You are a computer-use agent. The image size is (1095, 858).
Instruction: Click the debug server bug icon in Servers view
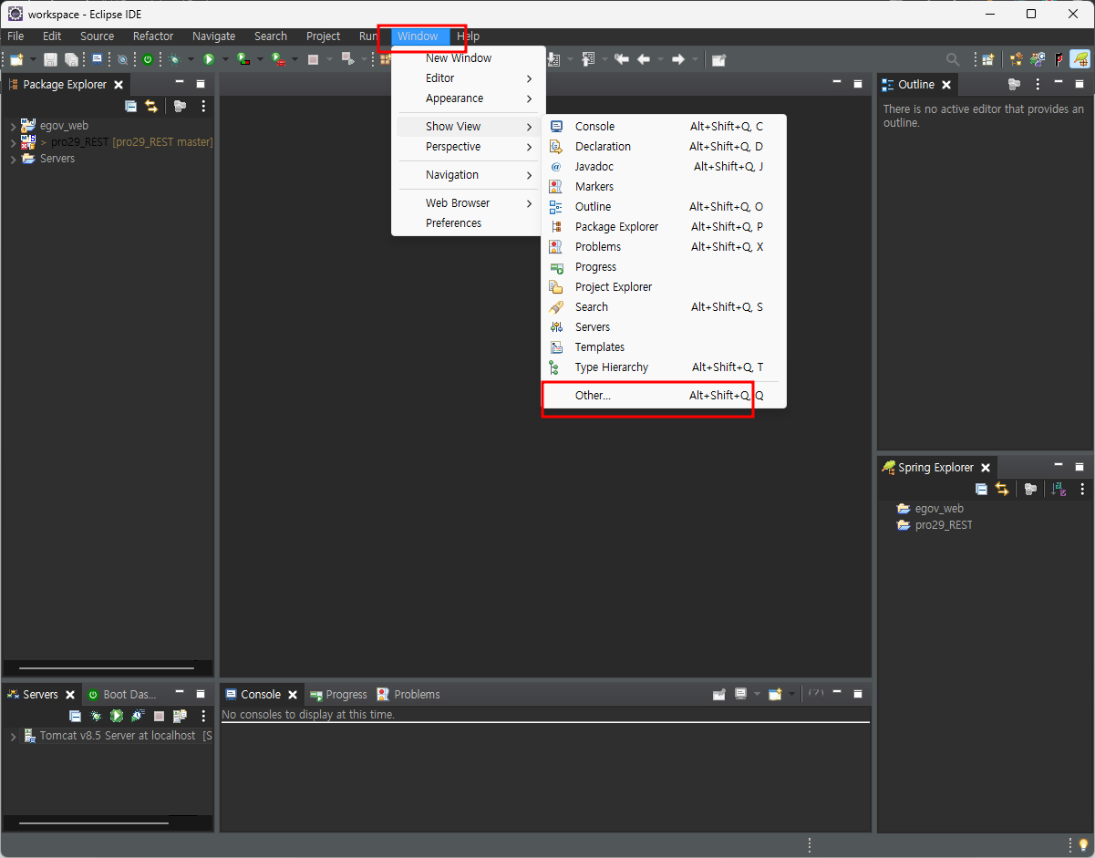point(96,717)
